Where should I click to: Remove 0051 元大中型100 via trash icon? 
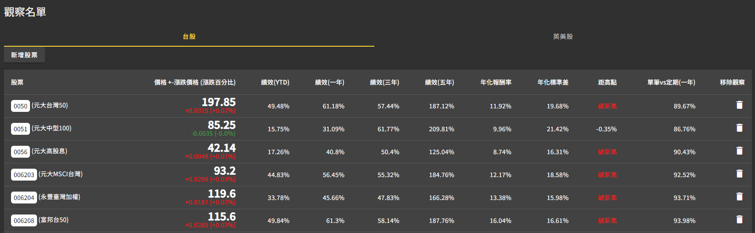(740, 128)
